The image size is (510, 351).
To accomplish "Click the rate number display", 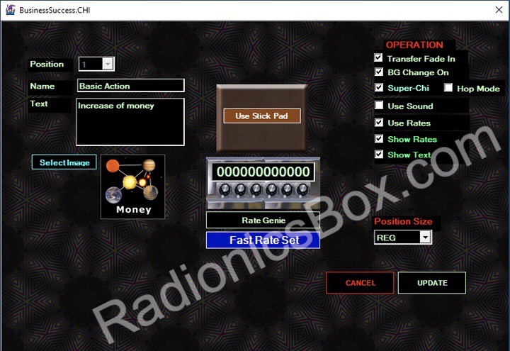I will 263,172.
